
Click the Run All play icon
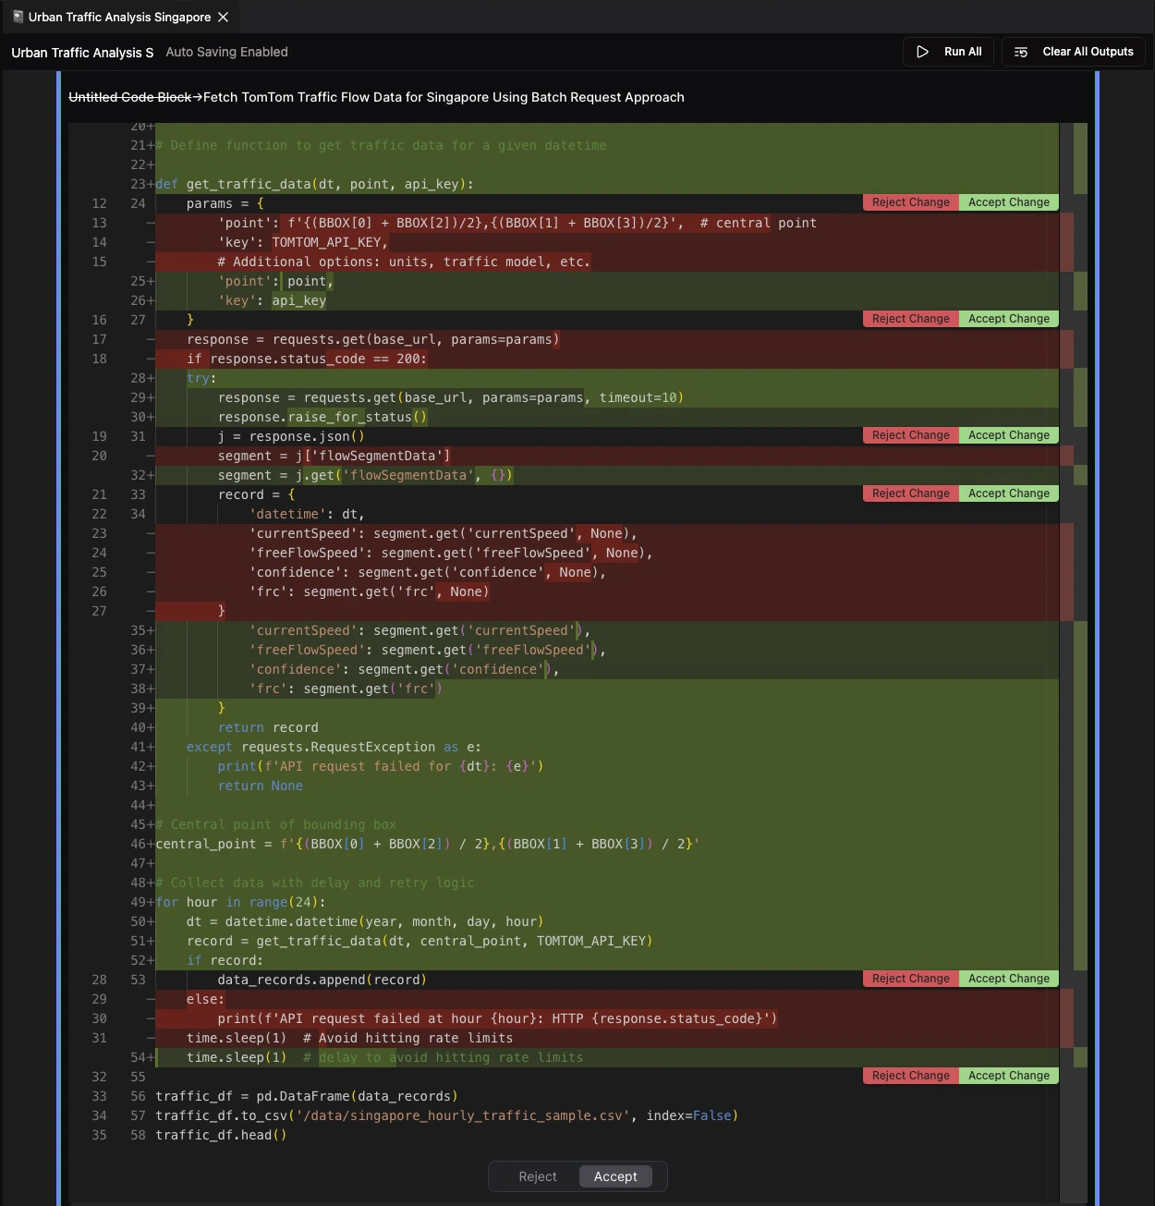(x=923, y=52)
